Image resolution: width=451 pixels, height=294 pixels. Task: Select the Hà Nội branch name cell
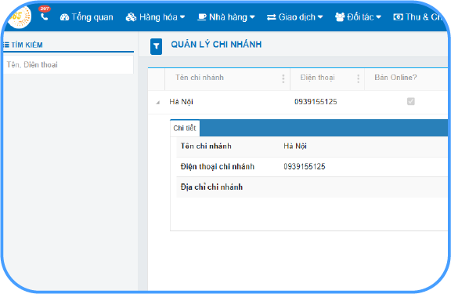point(181,102)
